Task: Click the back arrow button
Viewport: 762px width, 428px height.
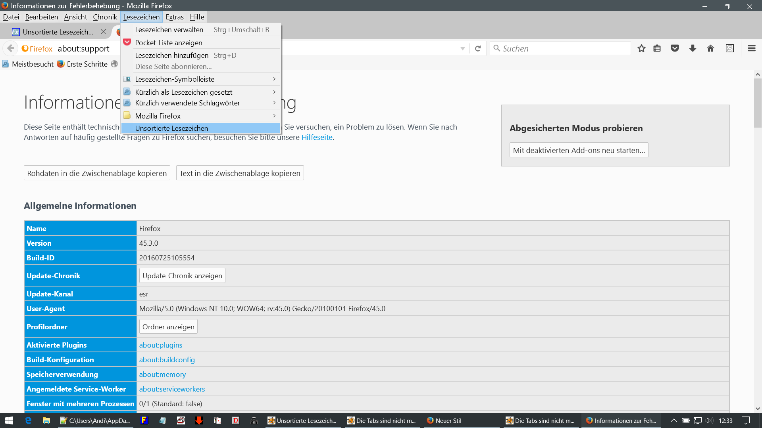Action: [11, 48]
